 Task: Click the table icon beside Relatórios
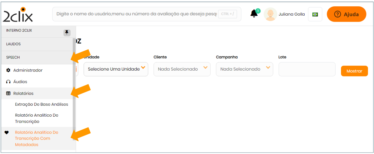tap(8, 93)
